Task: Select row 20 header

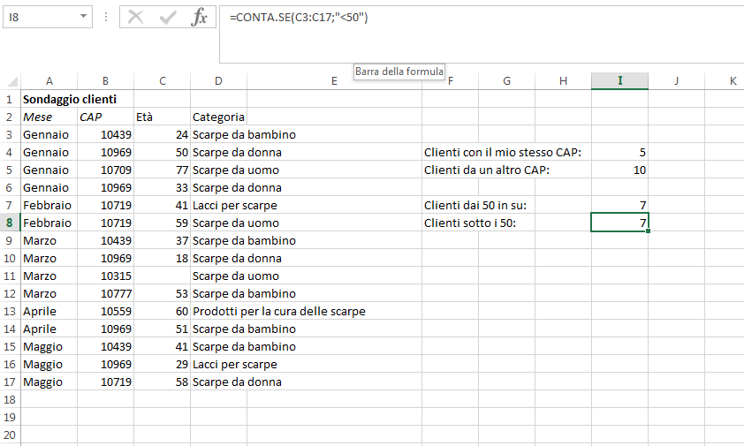Action: click(x=10, y=435)
